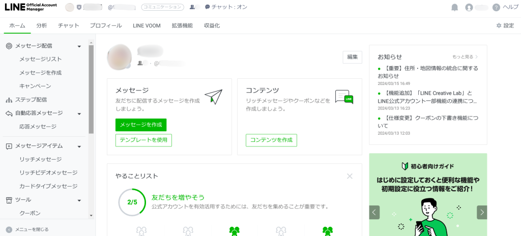The image size is (521, 236).
Task: Show next slide in beginner guide banner
Action: pyautogui.click(x=482, y=213)
